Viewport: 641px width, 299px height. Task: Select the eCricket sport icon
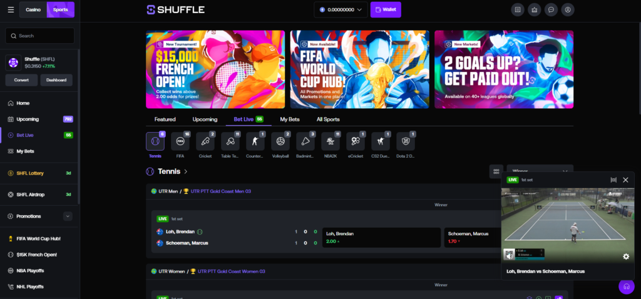356,141
